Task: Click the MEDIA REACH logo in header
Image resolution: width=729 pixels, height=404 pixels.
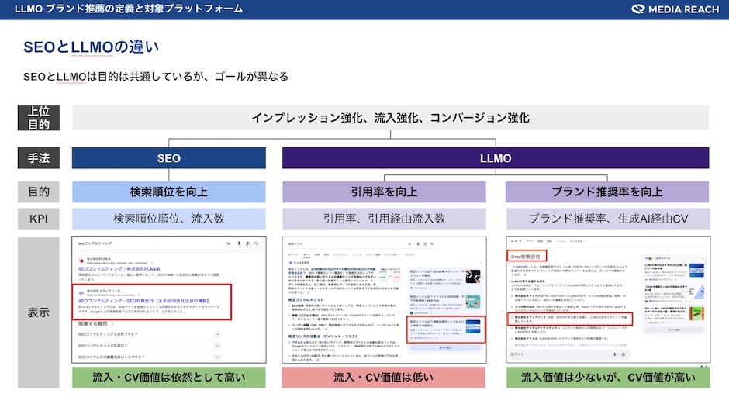Action: tap(675, 9)
